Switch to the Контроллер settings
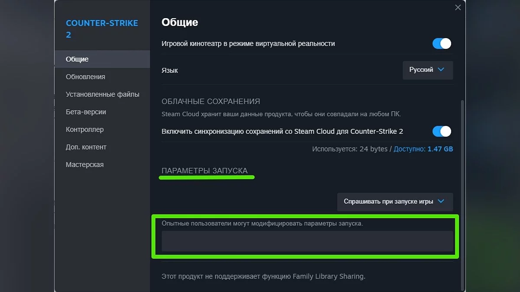 pos(84,129)
